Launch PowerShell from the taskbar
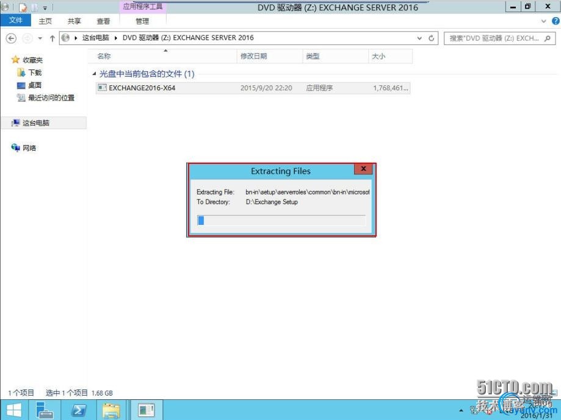 (x=79, y=410)
